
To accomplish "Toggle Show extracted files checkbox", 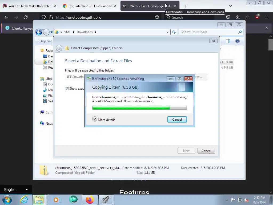I will tap(67, 89).
